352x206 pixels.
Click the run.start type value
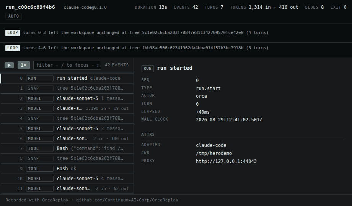click(x=208, y=89)
